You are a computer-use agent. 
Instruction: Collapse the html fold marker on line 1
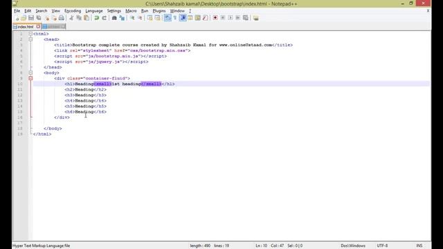30,34
